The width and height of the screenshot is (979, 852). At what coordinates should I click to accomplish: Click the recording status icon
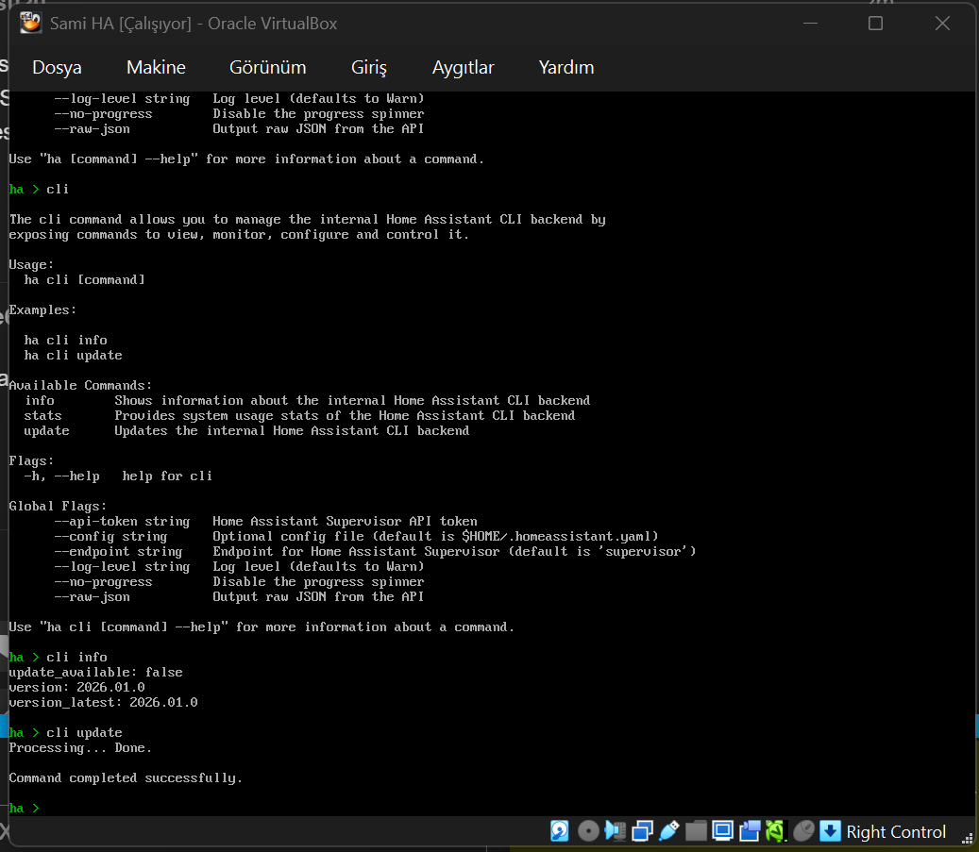coord(751,831)
